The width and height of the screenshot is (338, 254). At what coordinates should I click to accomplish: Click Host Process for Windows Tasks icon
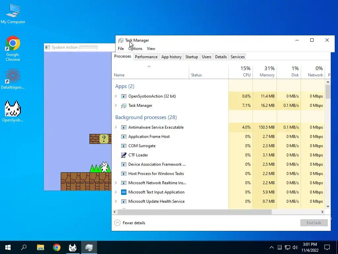123,174
